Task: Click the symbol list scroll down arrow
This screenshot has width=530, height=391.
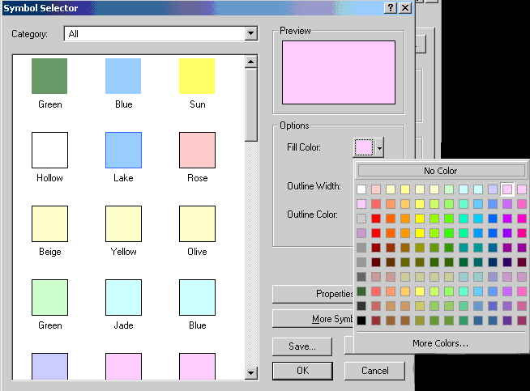Action: point(250,372)
